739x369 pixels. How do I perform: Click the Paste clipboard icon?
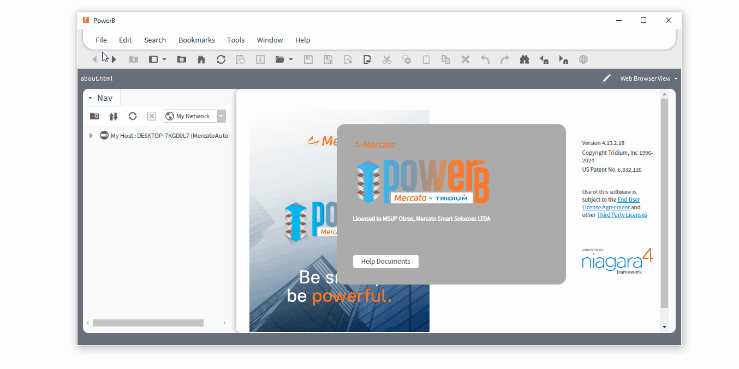pos(426,59)
